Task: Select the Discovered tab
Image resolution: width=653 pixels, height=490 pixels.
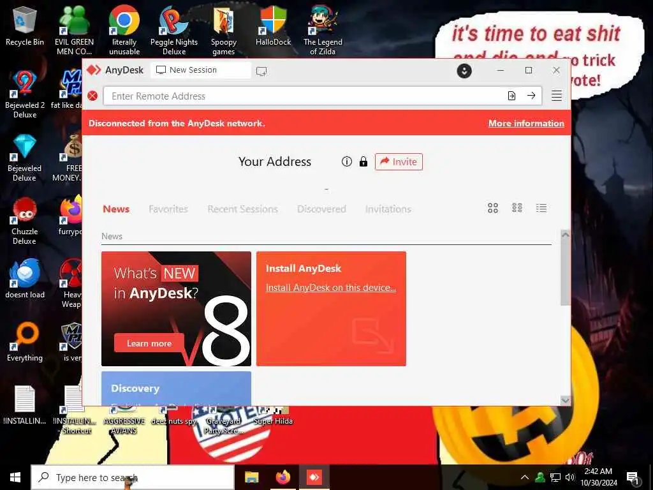Action: (321, 209)
